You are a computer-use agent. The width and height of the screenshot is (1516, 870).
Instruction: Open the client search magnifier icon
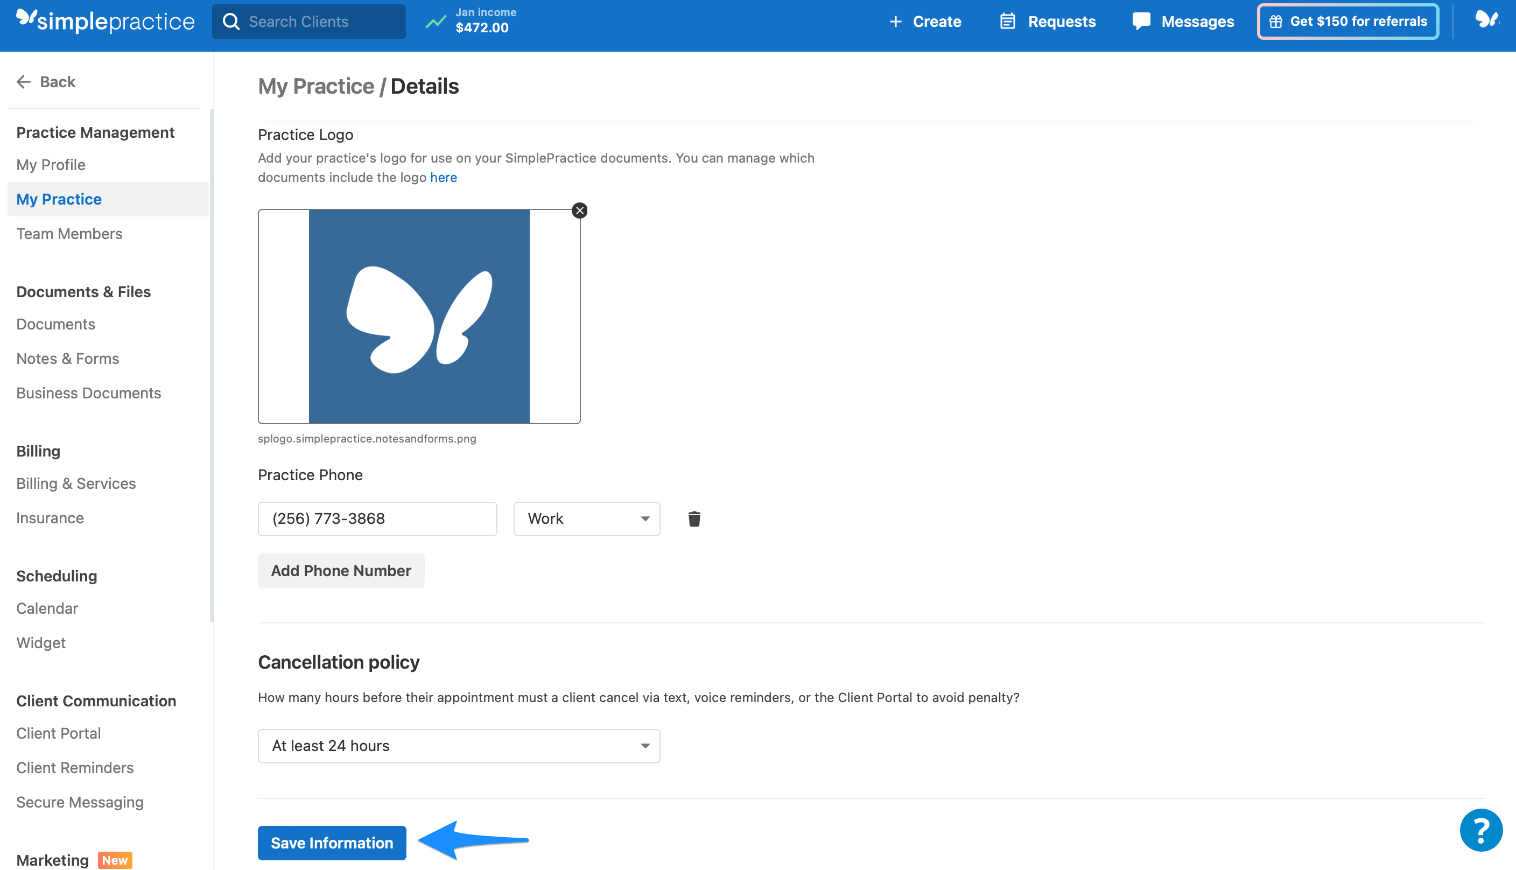click(x=231, y=21)
